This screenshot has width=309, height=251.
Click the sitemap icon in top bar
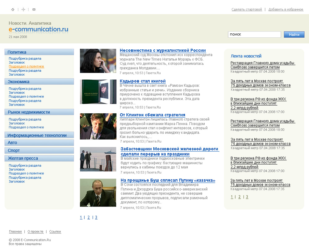click(23, 10)
